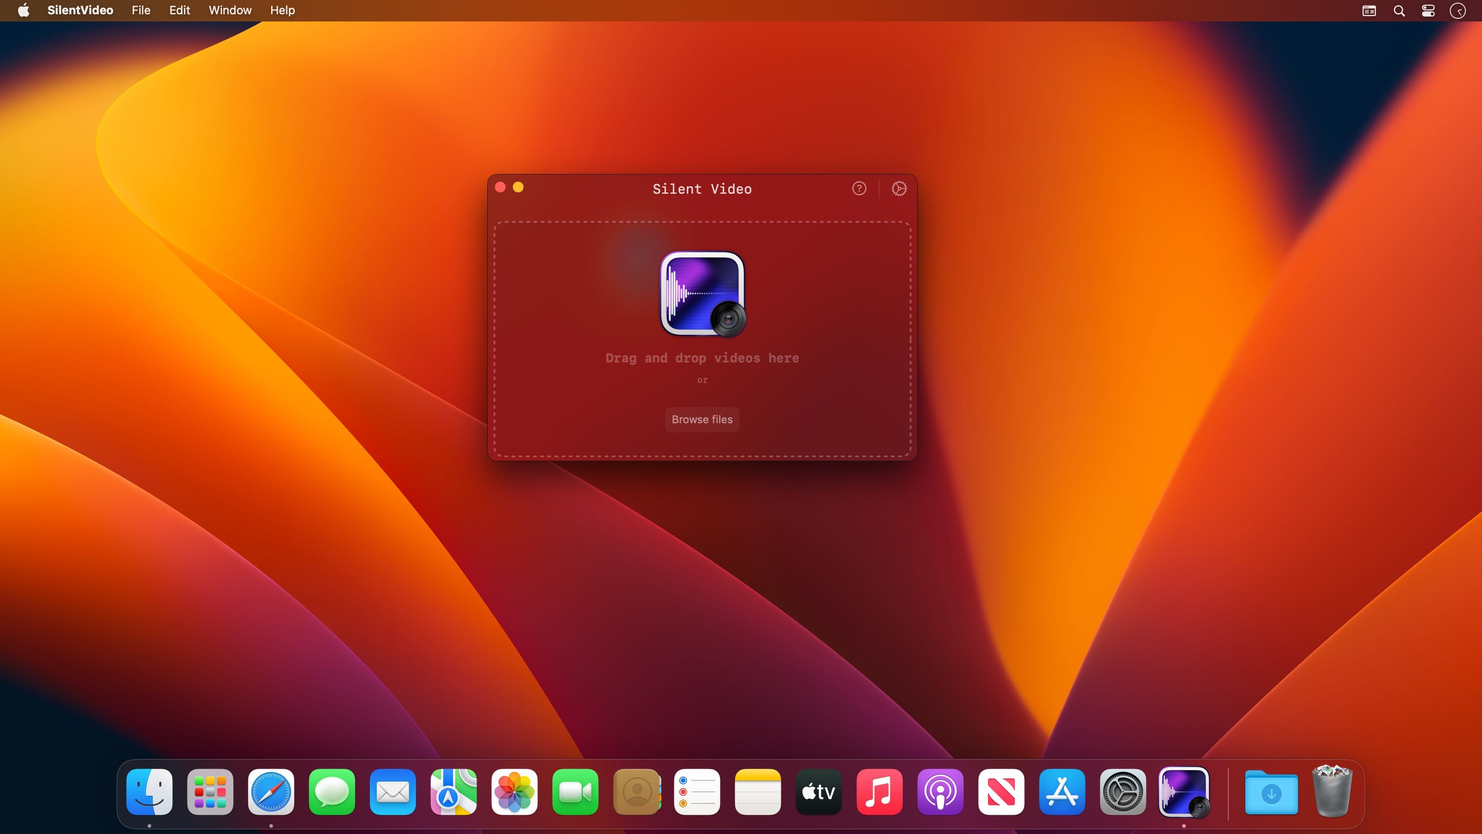The height and width of the screenshot is (834, 1482).
Task: Open Spotlight search in menu bar
Action: [1399, 11]
